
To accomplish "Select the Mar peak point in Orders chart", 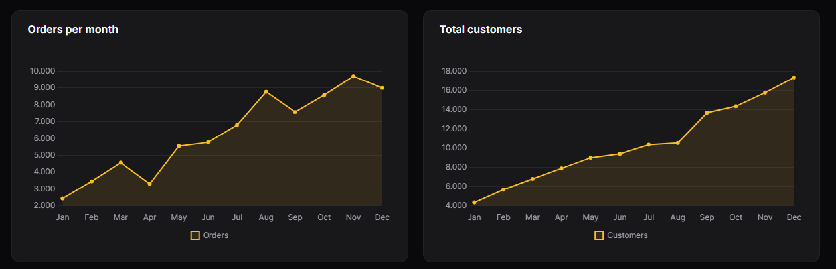I will [x=120, y=162].
